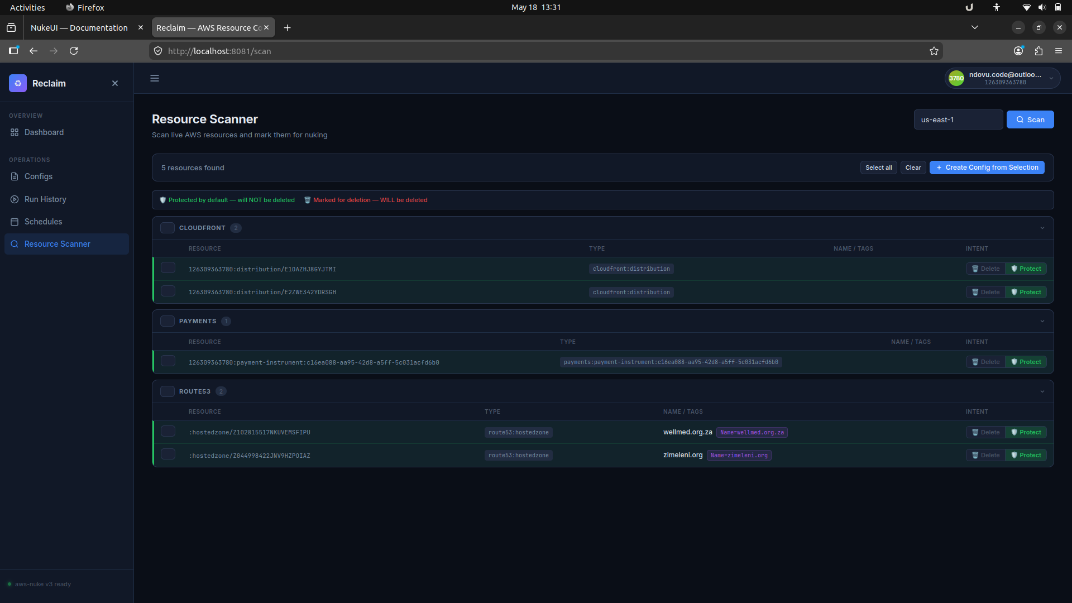Close the NukeUI Documentation tab
Image resolution: width=1072 pixels, height=603 pixels.
pyautogui.click(x=140, y=27)
